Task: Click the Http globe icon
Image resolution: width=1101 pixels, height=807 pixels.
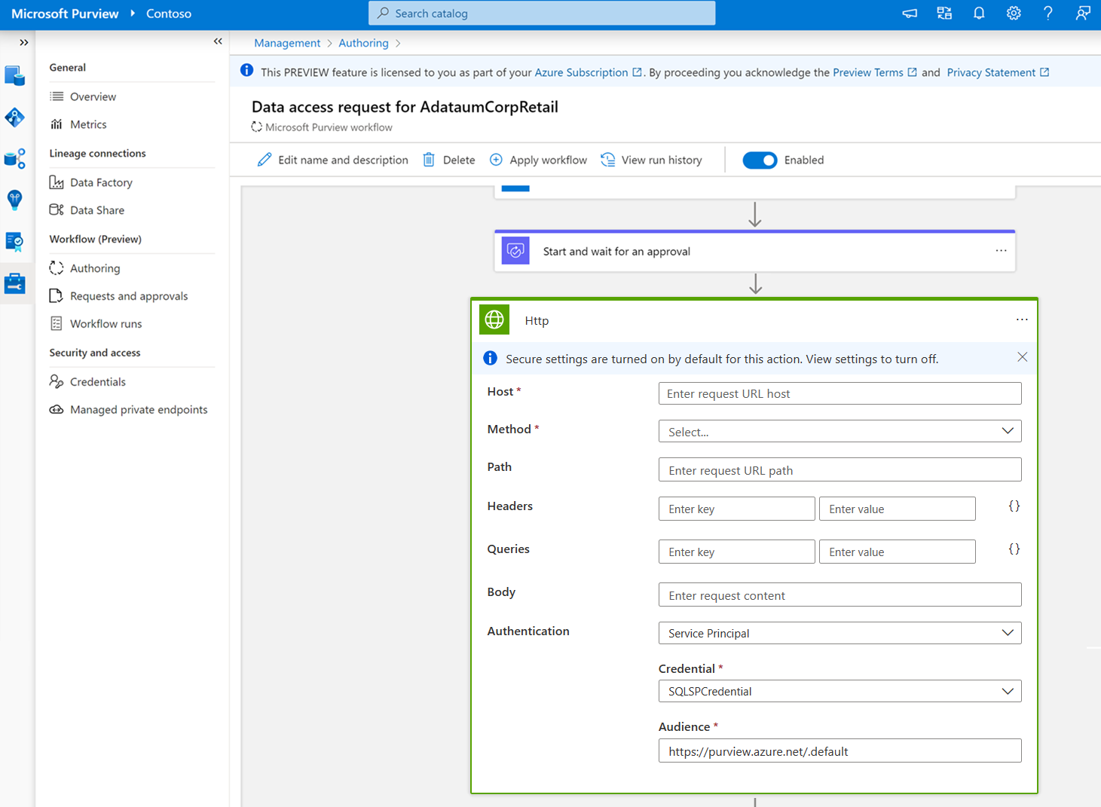Action: (x=494, y=319)
